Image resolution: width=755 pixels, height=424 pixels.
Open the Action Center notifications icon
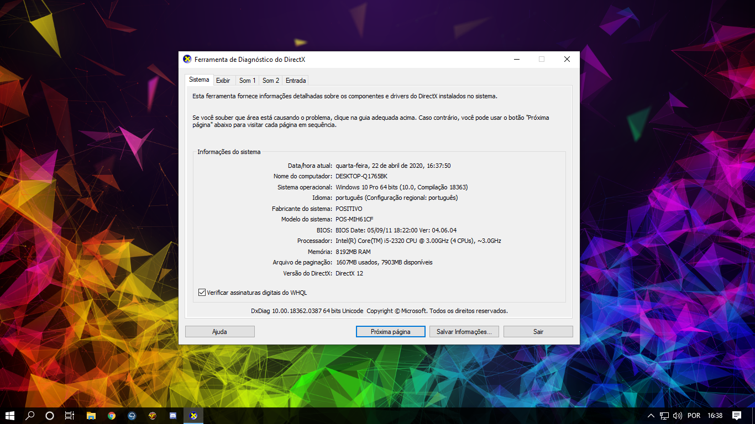737,416
